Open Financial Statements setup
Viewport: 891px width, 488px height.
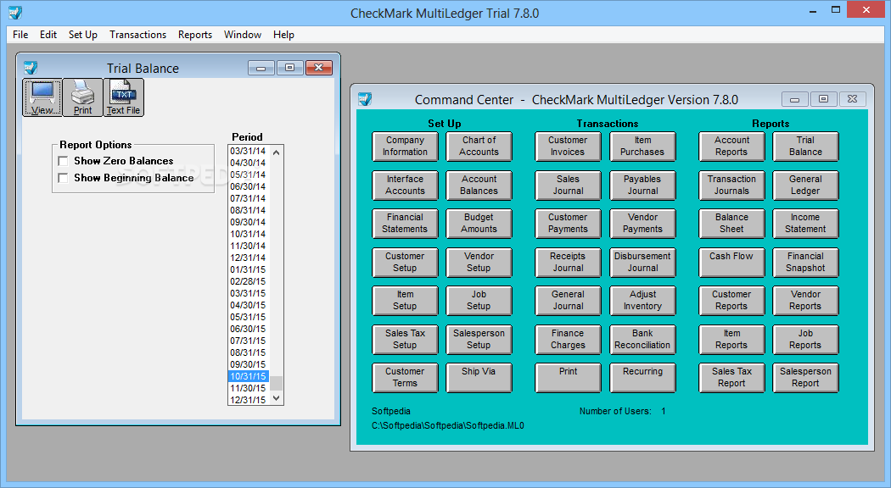pos(405,224)
